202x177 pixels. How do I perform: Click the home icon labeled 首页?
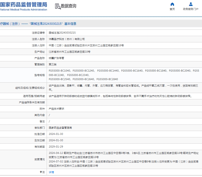[x=172, y=4]
